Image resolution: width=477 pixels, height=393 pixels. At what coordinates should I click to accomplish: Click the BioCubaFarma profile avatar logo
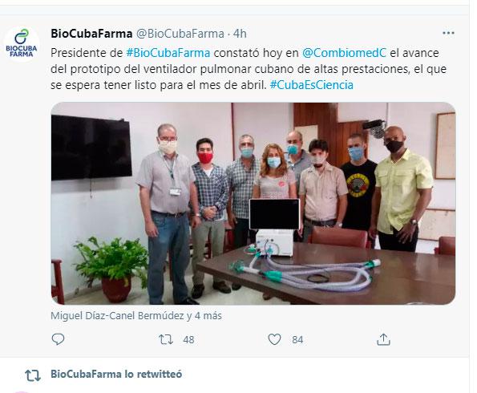tap(22, 44)
